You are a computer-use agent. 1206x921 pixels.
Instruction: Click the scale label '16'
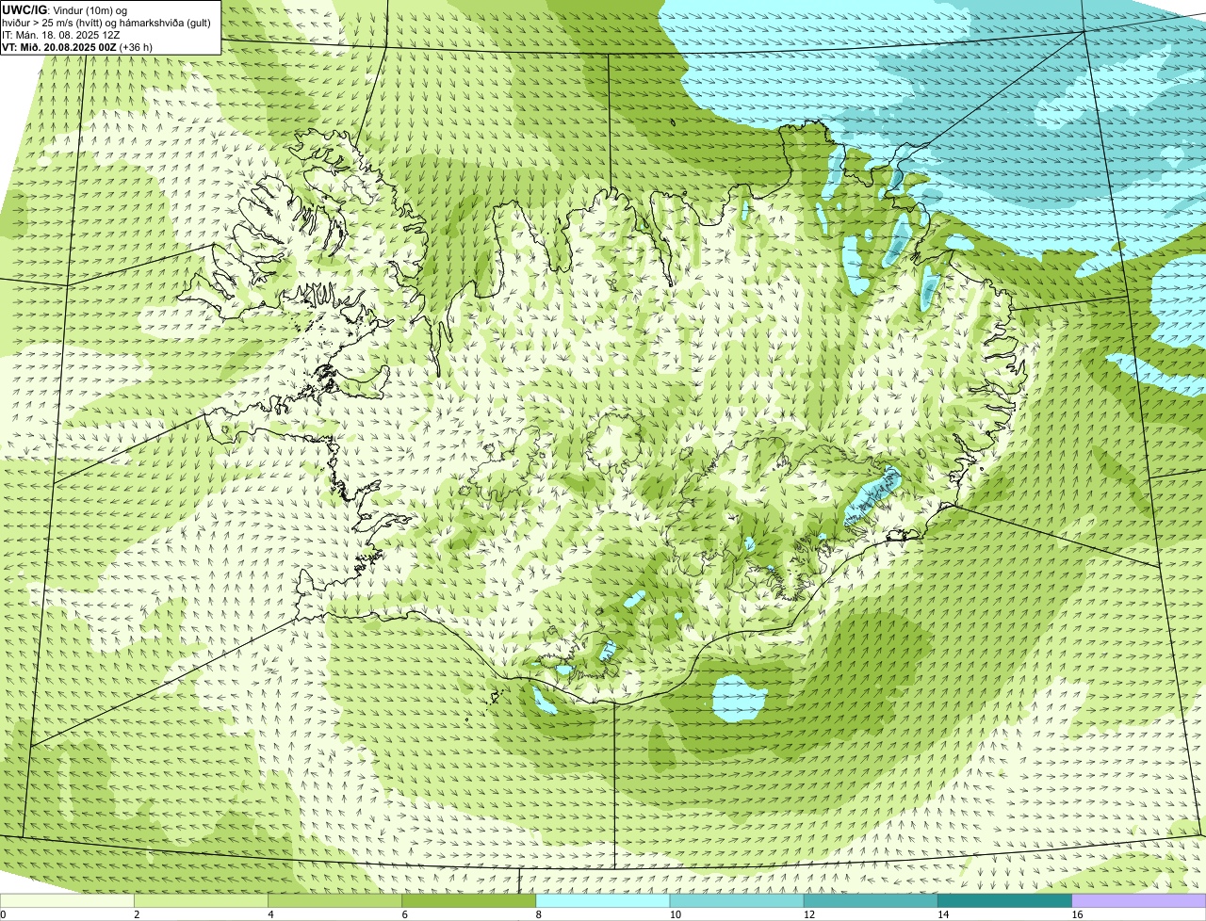(x=1076, y=914)
